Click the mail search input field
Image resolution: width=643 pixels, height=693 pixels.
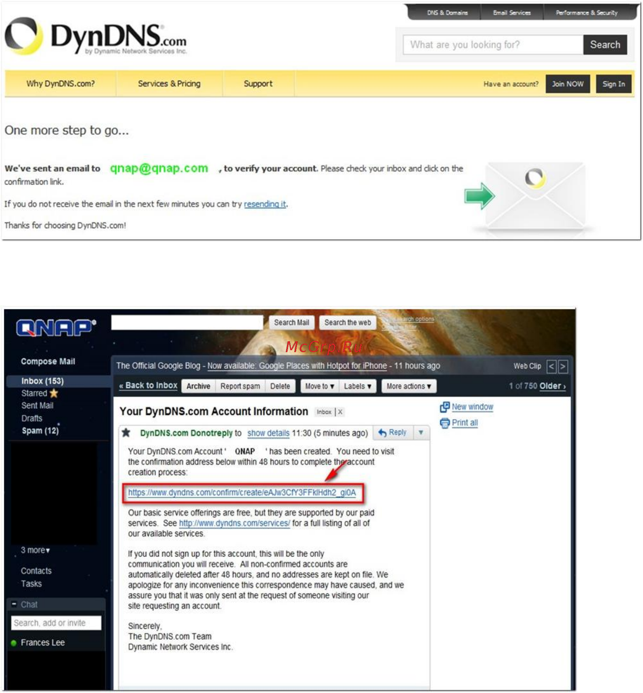[187, 323]
